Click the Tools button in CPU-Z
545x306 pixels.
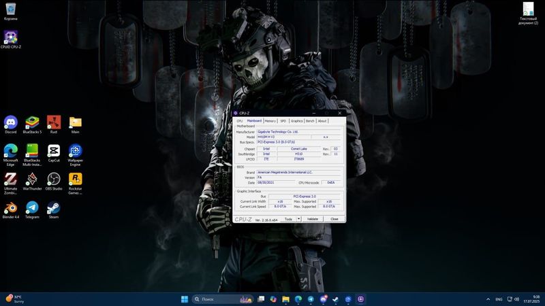point(288,219)
